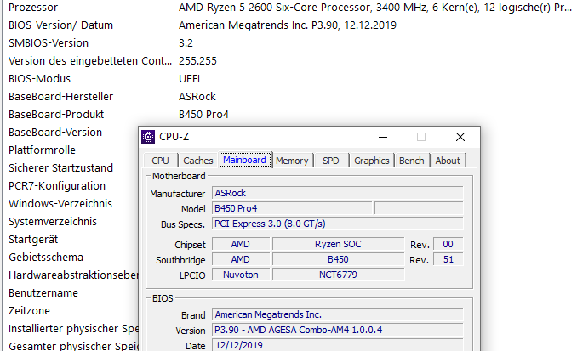This screenshot has height=351, width=577.
Task: Select the SMBIOS value 3.2
Action: [x=186, y=43]
